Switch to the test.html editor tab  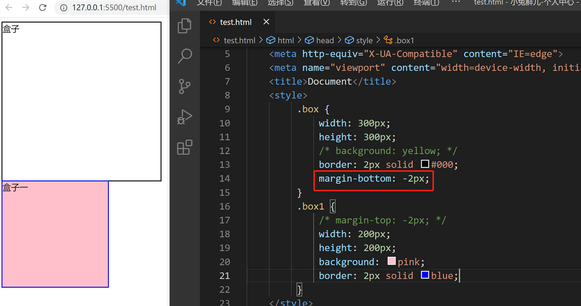click(x=235, y=22)
